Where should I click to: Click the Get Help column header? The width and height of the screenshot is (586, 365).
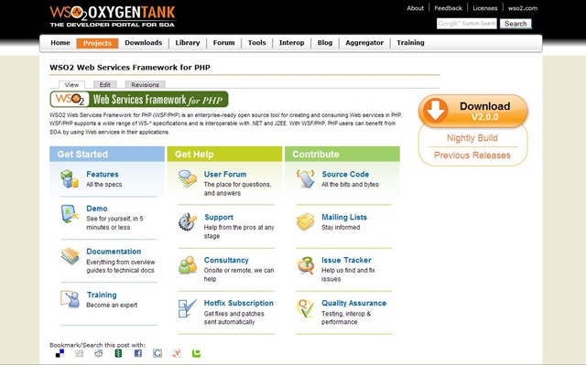point(224,154)
